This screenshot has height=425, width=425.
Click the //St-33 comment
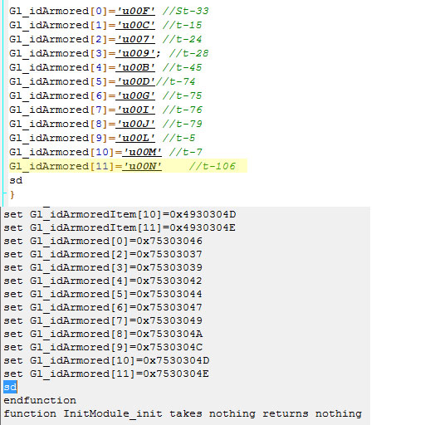pos(185,12)
